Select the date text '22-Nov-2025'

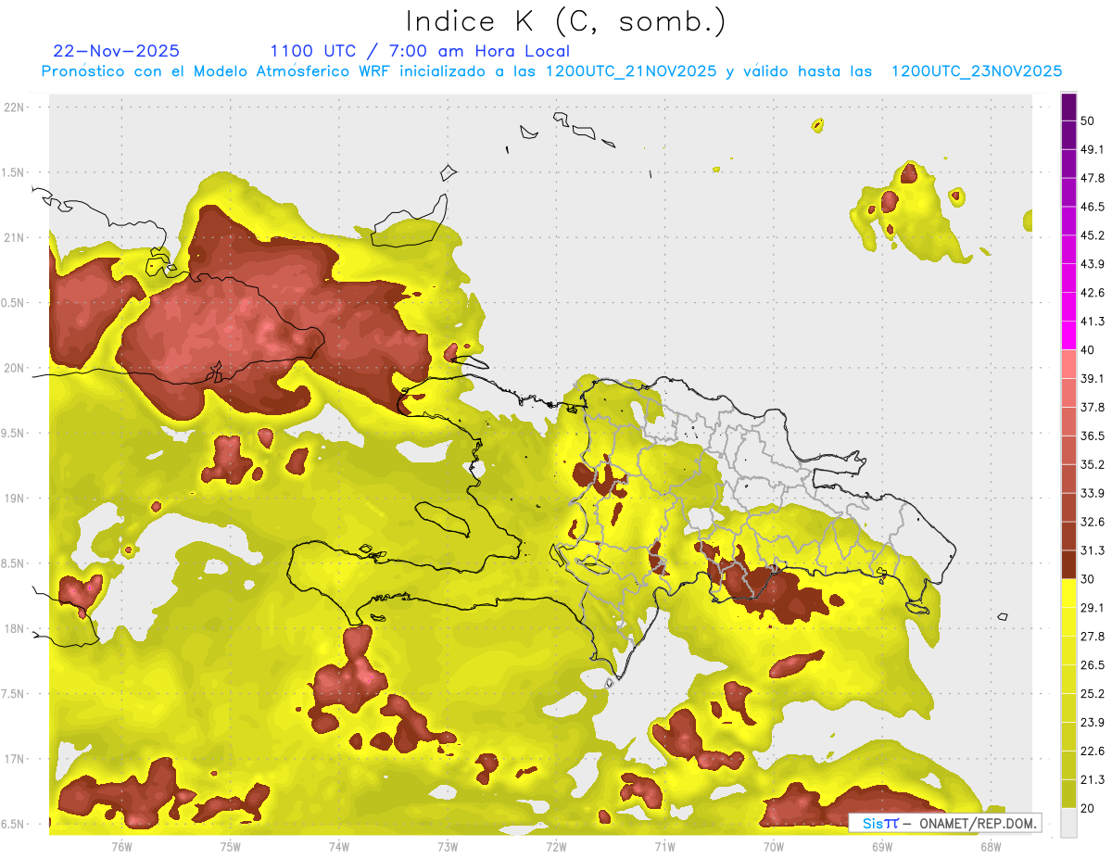tap(117, 51)
